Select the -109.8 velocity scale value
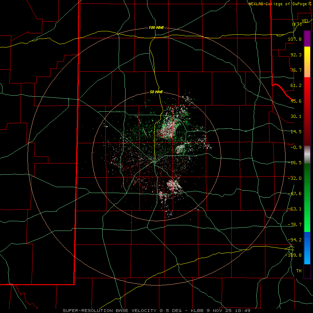The width and height of the screenshot is (313, 313). coord(293,255)
